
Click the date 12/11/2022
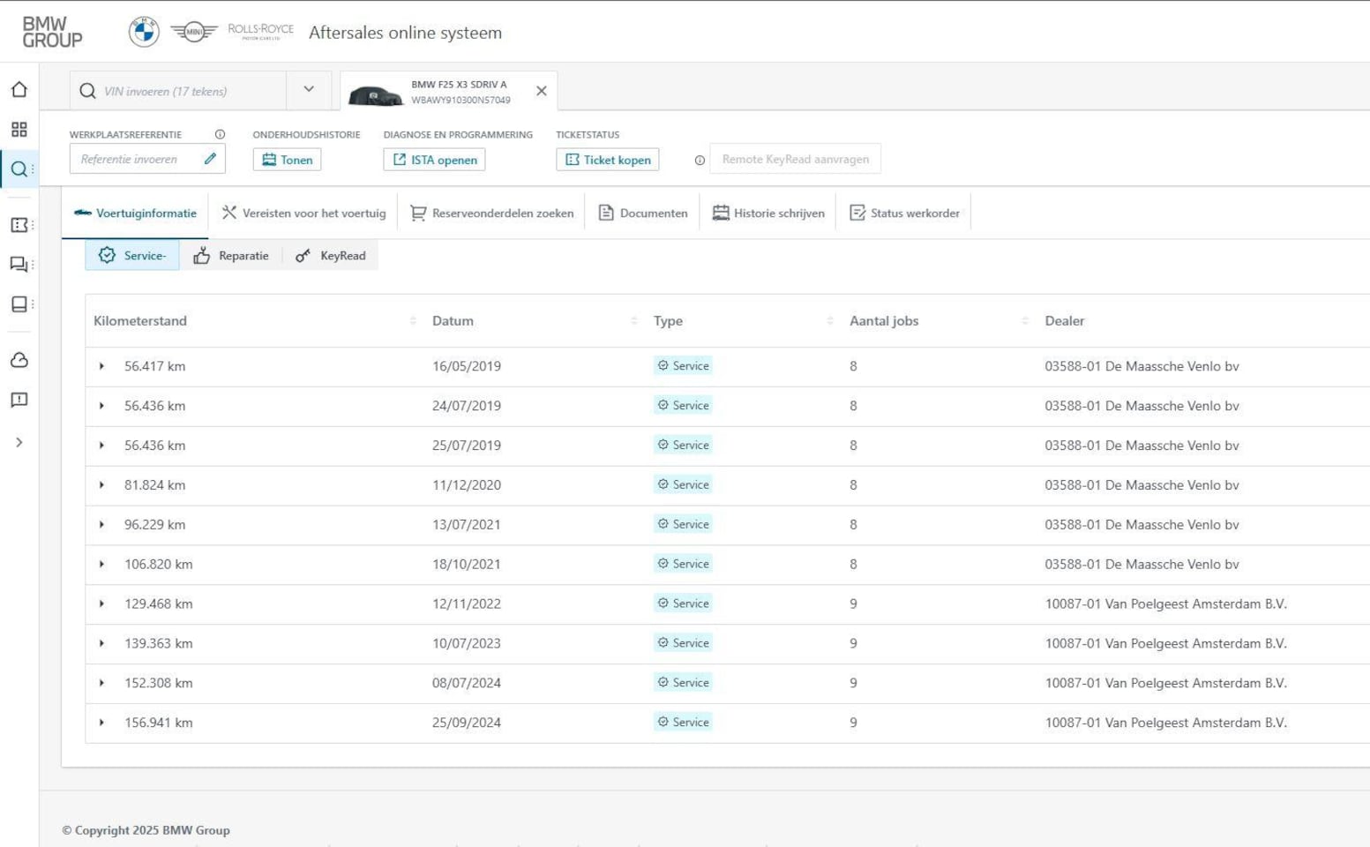click(x=467, y=604)
